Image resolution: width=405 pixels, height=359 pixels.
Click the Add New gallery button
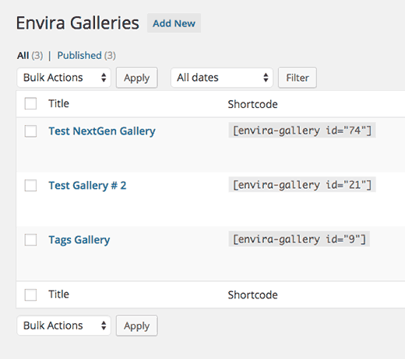pos(174,23)
